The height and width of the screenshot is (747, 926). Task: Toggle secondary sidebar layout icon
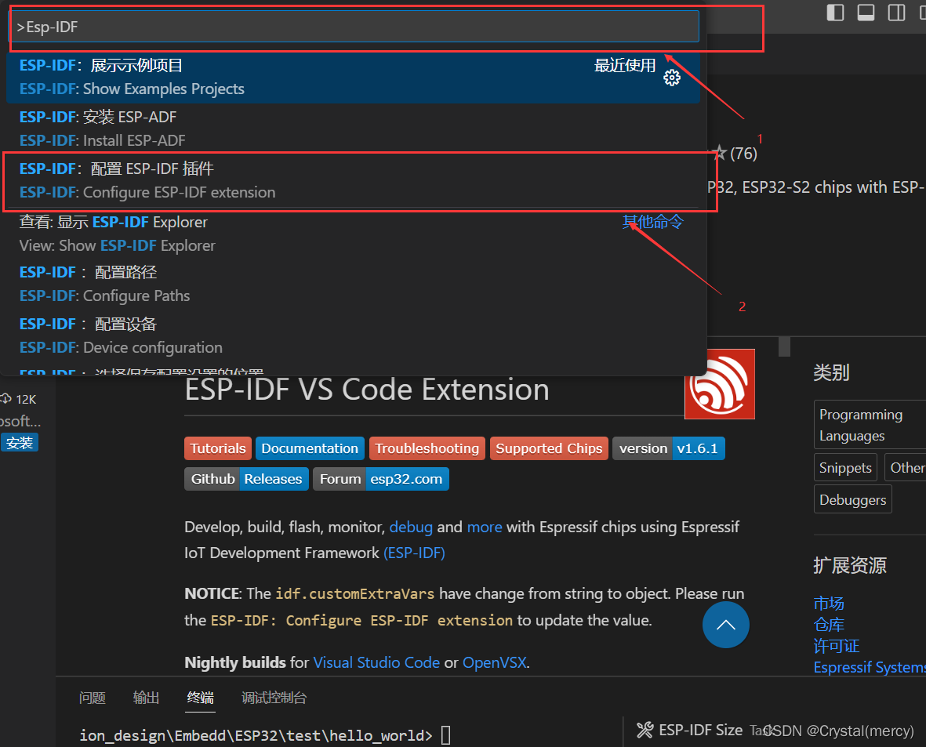click(896, 13)
